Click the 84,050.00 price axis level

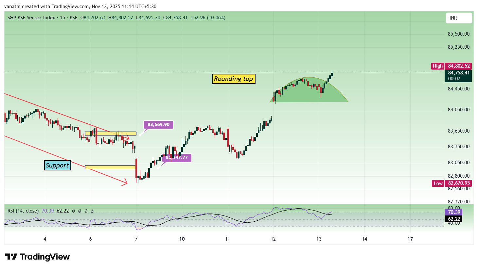pos(459,110)
